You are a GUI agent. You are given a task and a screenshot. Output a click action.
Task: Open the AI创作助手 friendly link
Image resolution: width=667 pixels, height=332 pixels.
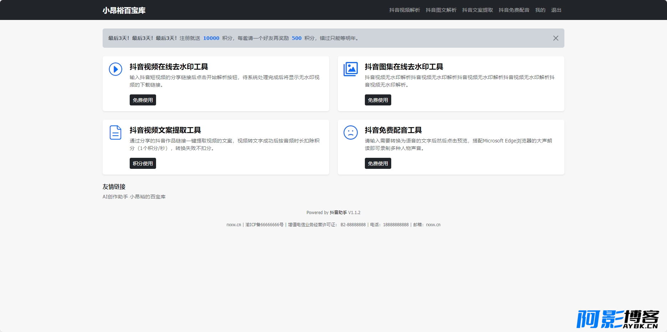coord(115,197)
